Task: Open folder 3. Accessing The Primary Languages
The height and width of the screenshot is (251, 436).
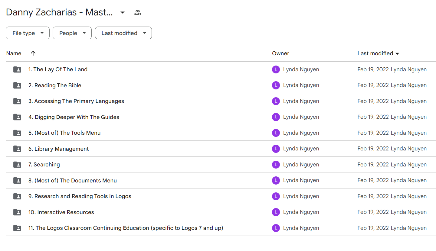Action: [x=76, y=101]
